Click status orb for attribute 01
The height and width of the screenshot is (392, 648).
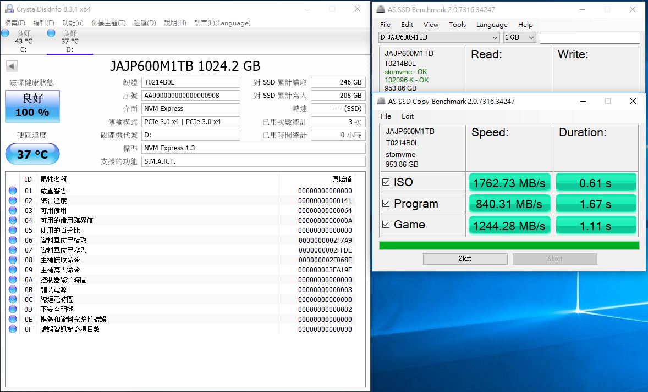(13, 191)
